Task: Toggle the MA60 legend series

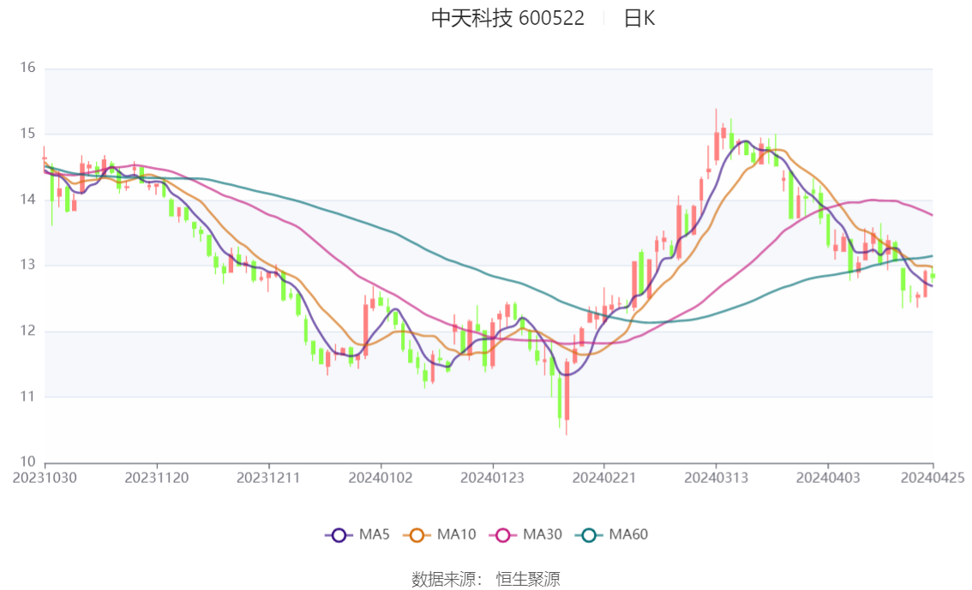Action: click(612, 535)
